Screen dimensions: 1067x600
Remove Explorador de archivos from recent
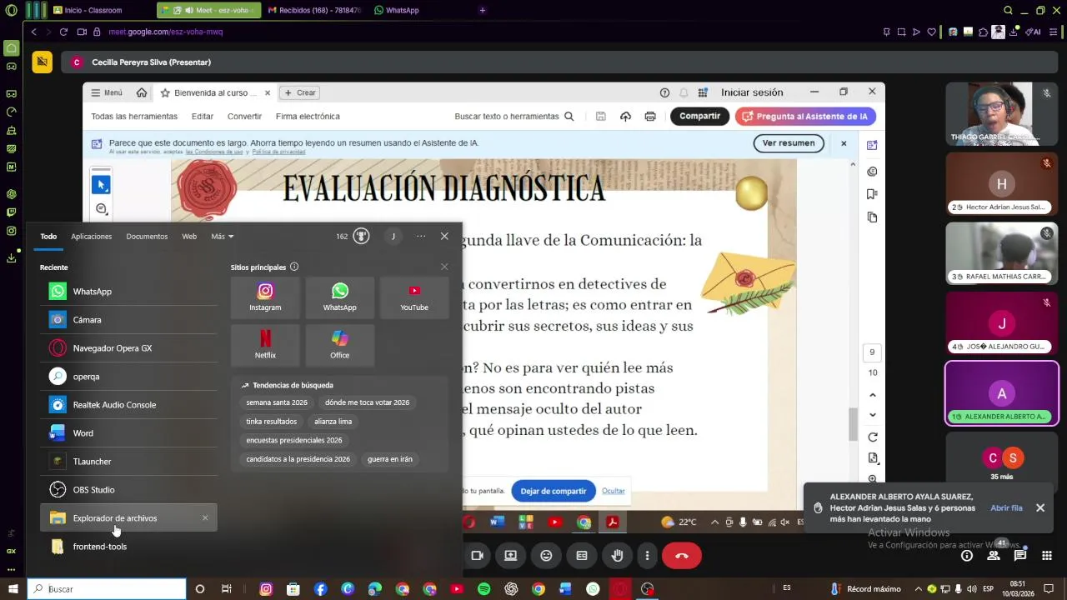(x=205, y=518)
